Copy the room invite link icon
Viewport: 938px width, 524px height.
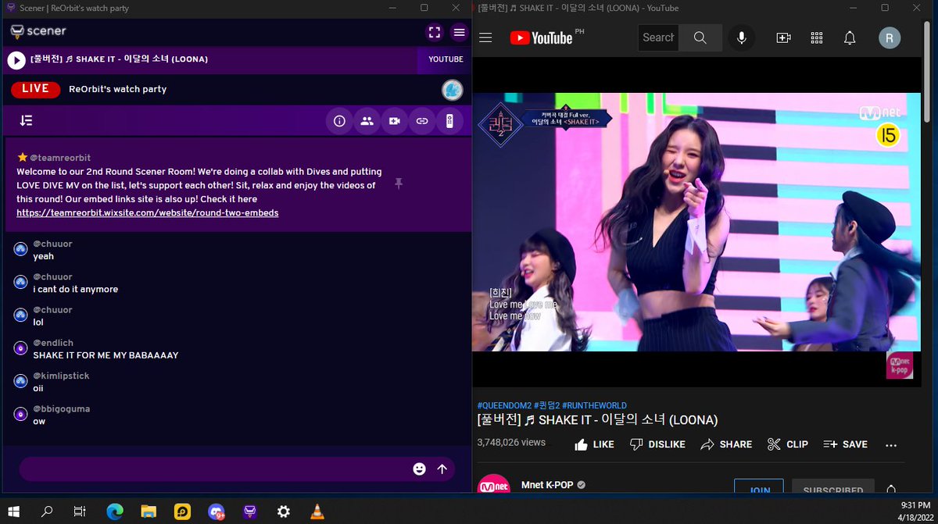(x=422, y=121)
